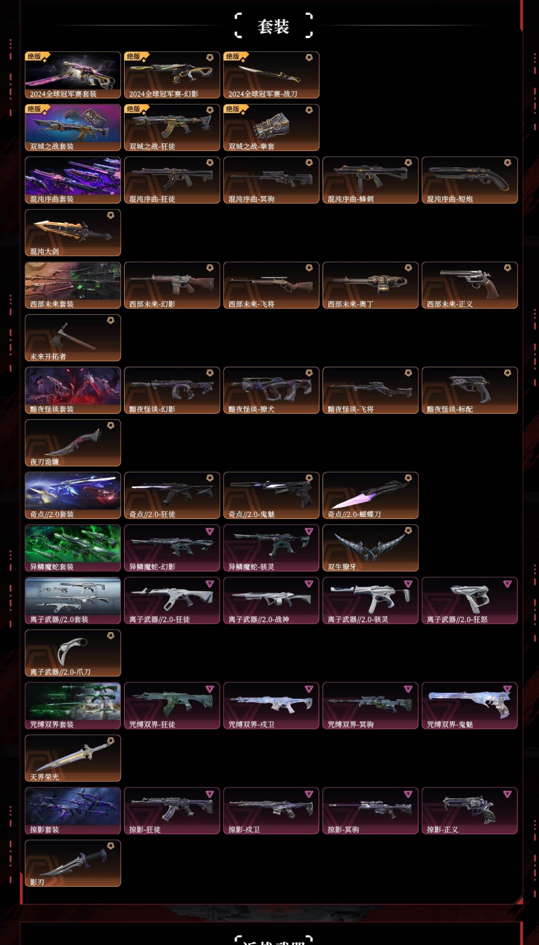Select the 混沌大剑 melee card
This screenshot has height=945, width=539.
[73, 233]
